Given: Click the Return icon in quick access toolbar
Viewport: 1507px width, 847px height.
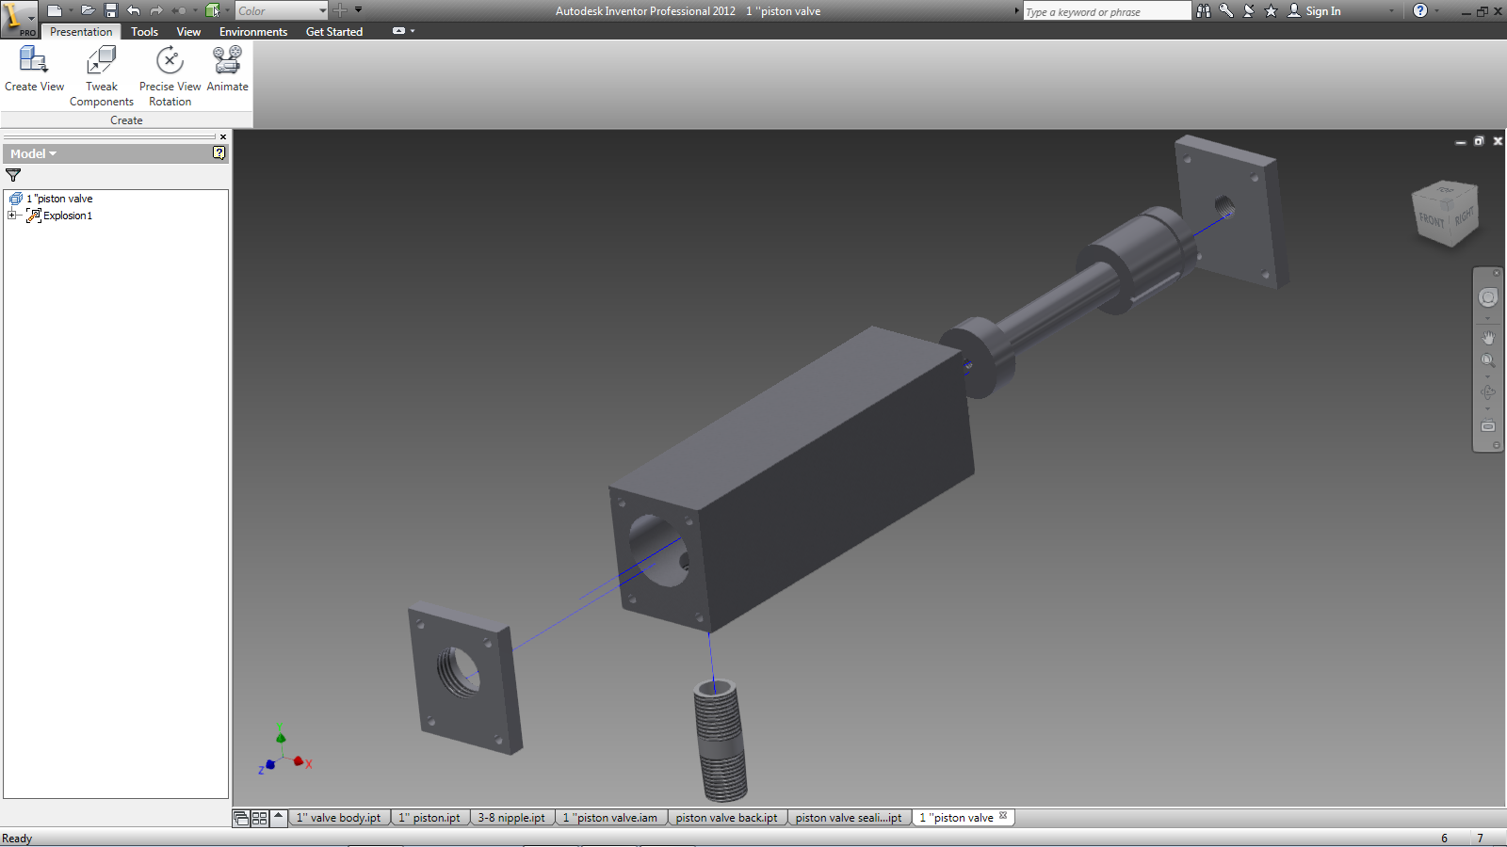Looking at the screenshot, I should tap(178, 10).
